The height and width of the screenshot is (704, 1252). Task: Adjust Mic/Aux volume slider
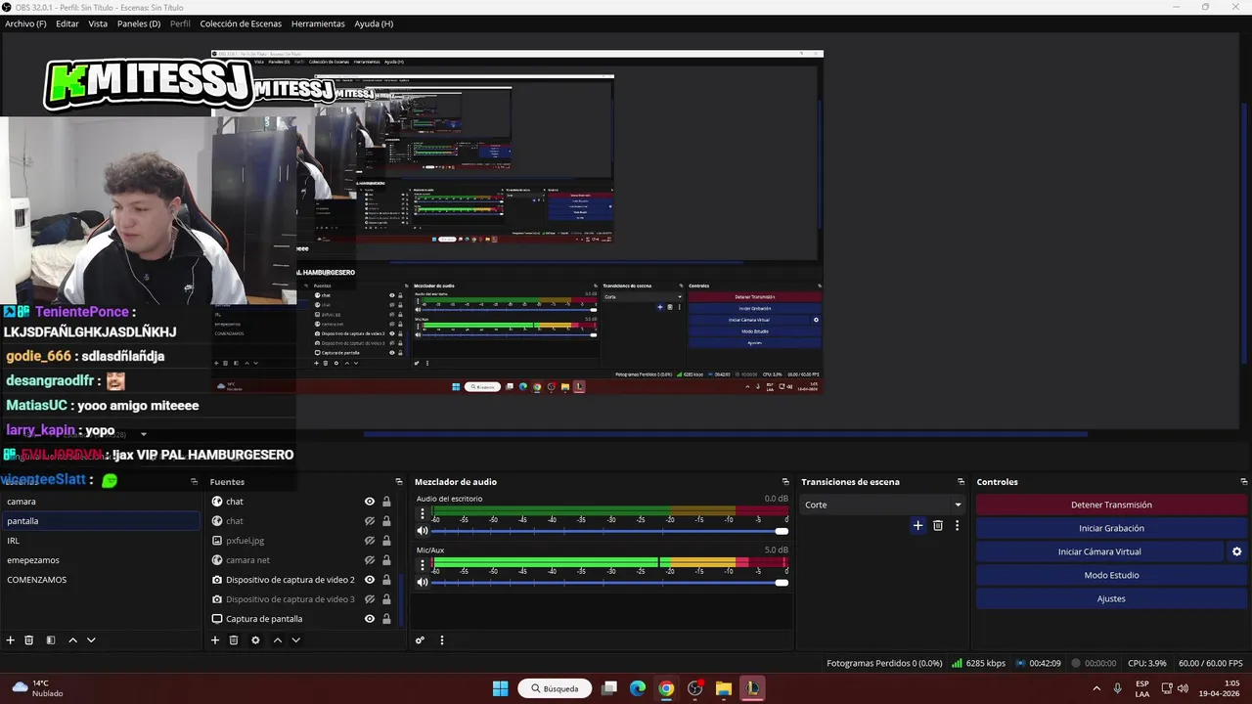(x=609, y=582)
